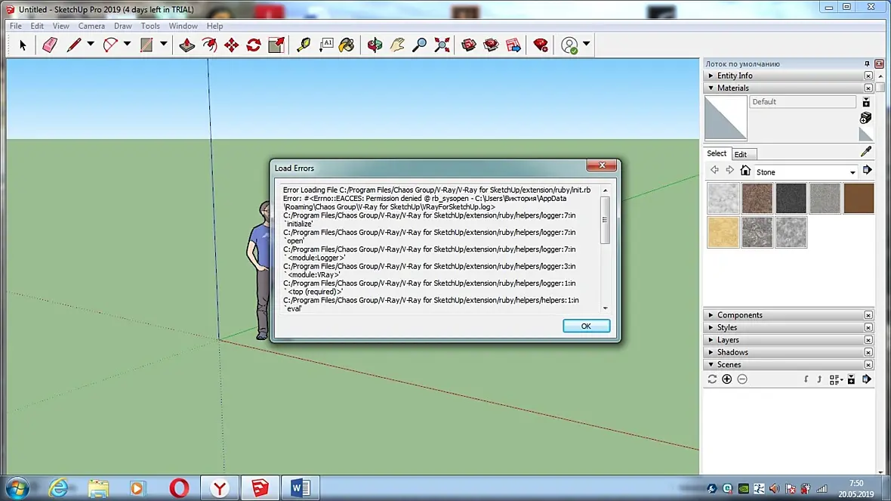
Task: Click OK in Load Errors dialog
Action: (x=587, y=326)
